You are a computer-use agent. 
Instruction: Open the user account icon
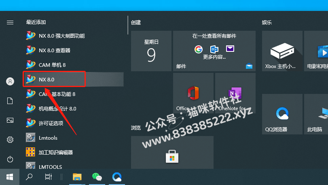pos(10,81)
